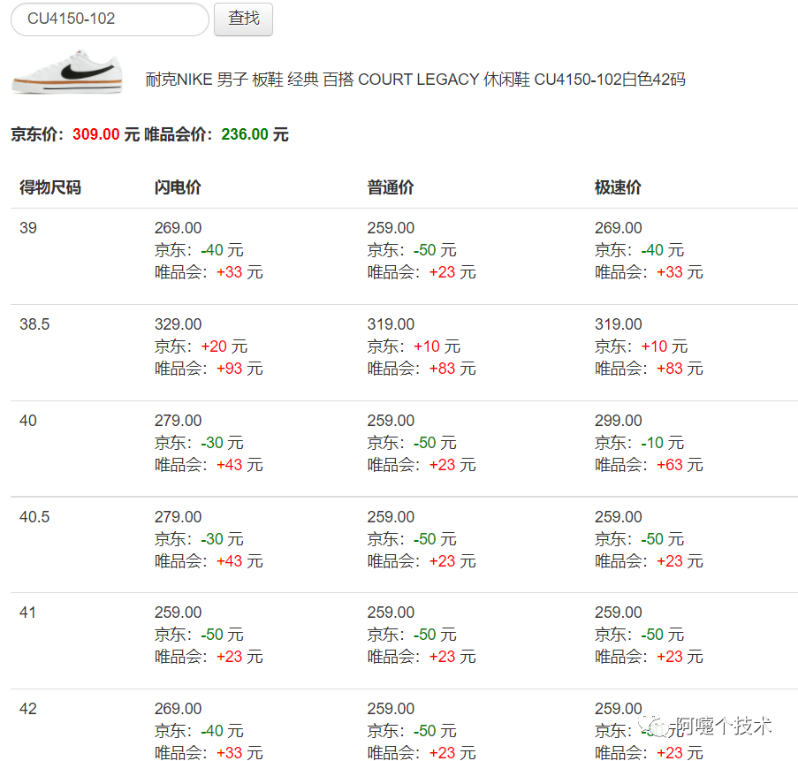
Task: Click 唯品会 +63 元 in size 40 row
Action: click(649, 464)
